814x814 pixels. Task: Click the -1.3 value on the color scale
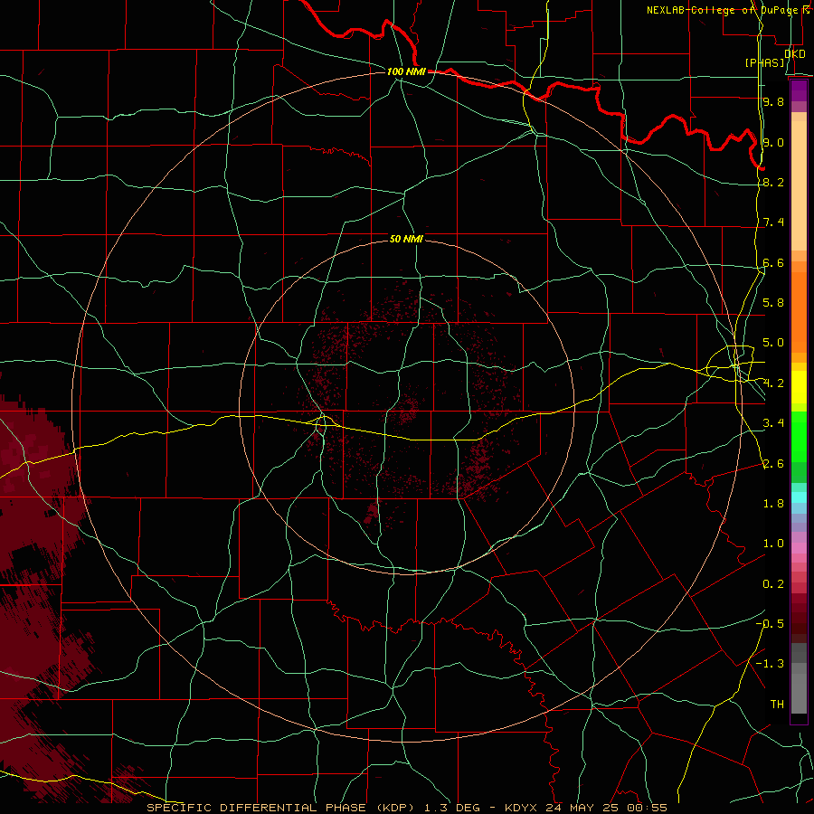pos(770,664)
